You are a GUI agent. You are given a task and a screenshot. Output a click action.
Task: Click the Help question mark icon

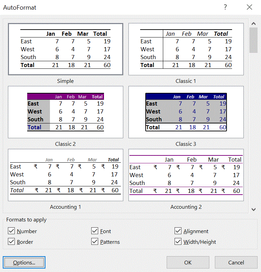pos(225,7)
